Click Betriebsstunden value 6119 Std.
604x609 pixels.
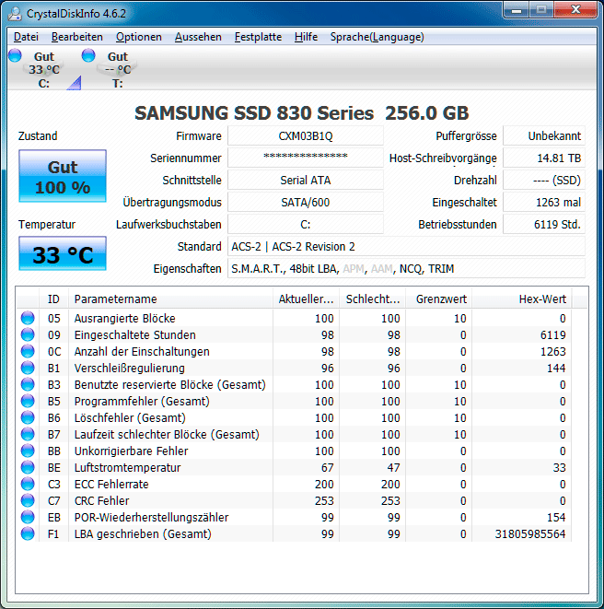point(544,225)
